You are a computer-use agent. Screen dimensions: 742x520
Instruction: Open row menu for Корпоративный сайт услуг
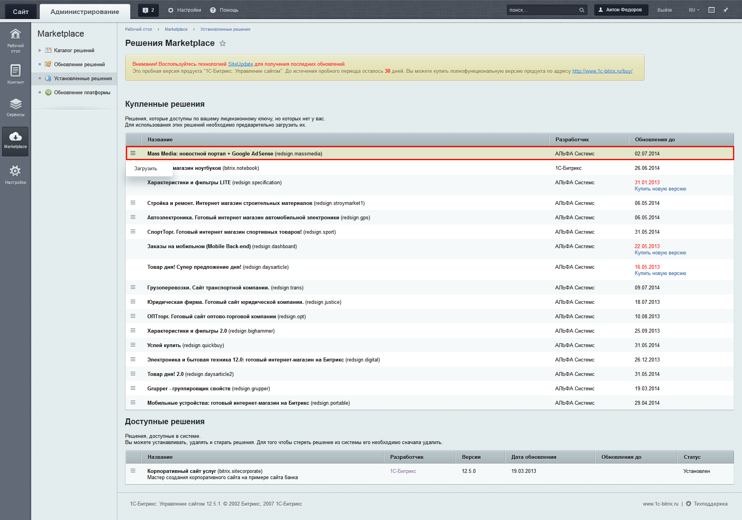click(x=133, y=471)
